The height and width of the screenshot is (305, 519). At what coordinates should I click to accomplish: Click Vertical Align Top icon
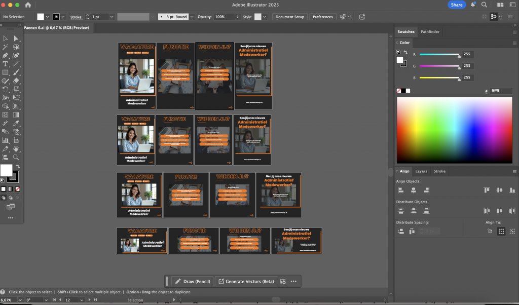click(x=487, y=190)
